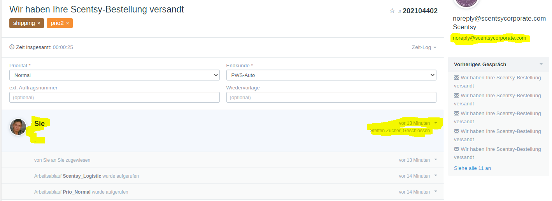This screenshot has width=552, height=201.
Task: Click the 'vor 13 Minuten' timestamp of Sie message
Action: tap(414, 123)
